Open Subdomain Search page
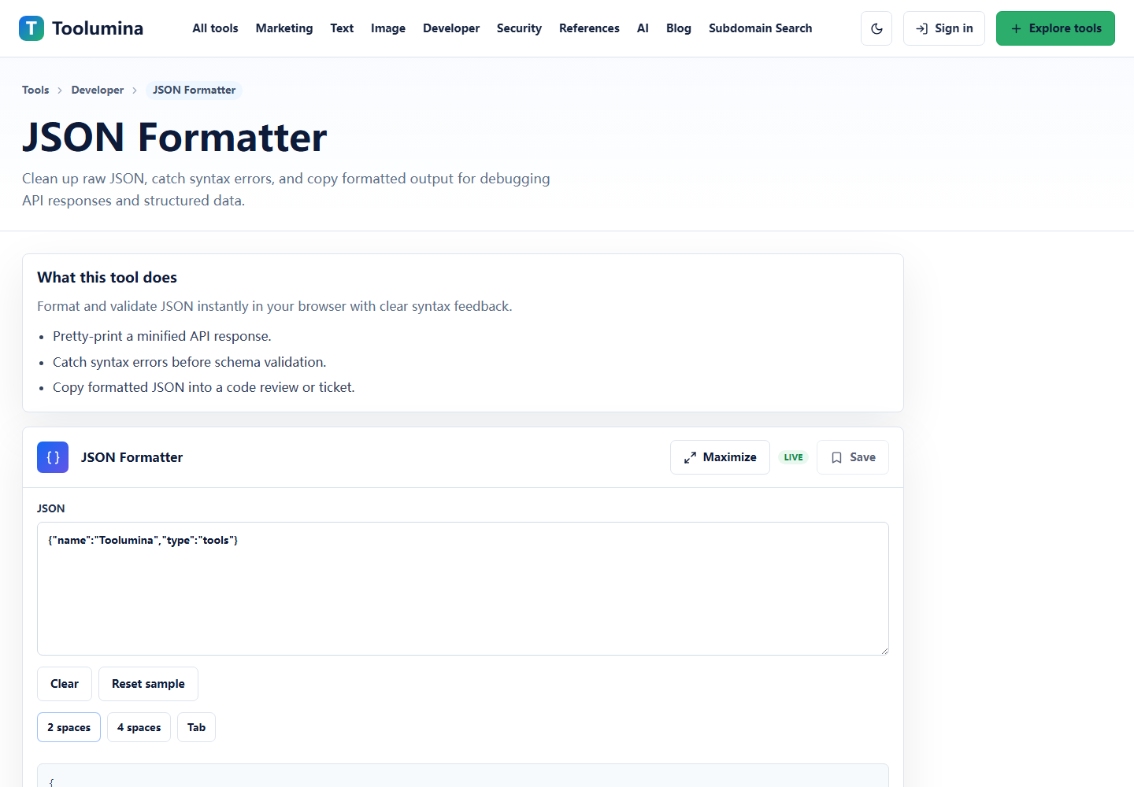1134x787 pixels. pos(760,28)
